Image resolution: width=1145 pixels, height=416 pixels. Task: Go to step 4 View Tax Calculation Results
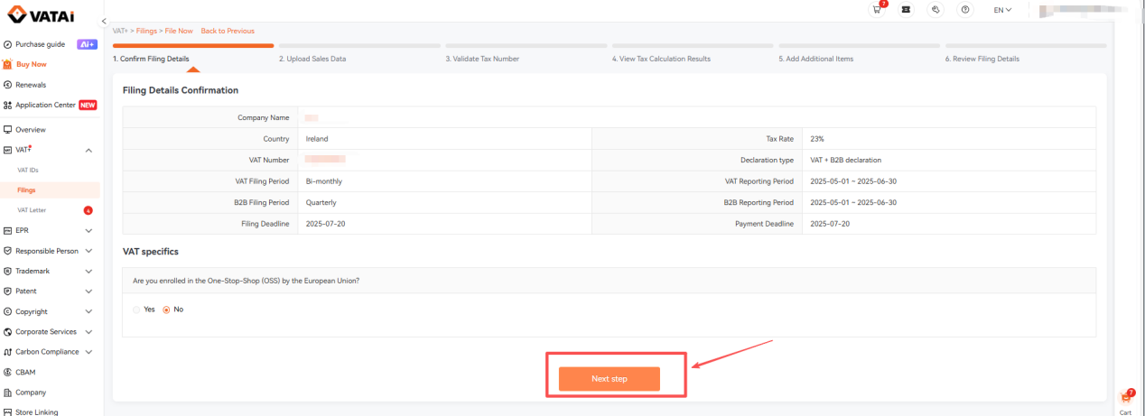tap(661, 59)
